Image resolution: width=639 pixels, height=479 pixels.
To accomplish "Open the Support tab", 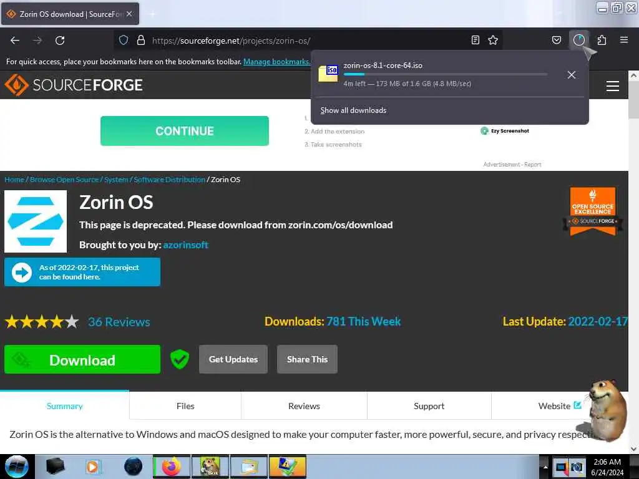I will pyautogui.click(x=429, y=406).
